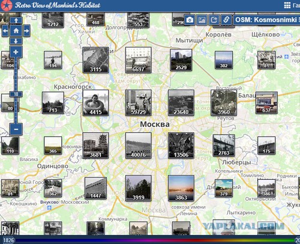Viewport: 300px width, 244px height.
Task: Reset map to home position
Action: click(16, 31)
